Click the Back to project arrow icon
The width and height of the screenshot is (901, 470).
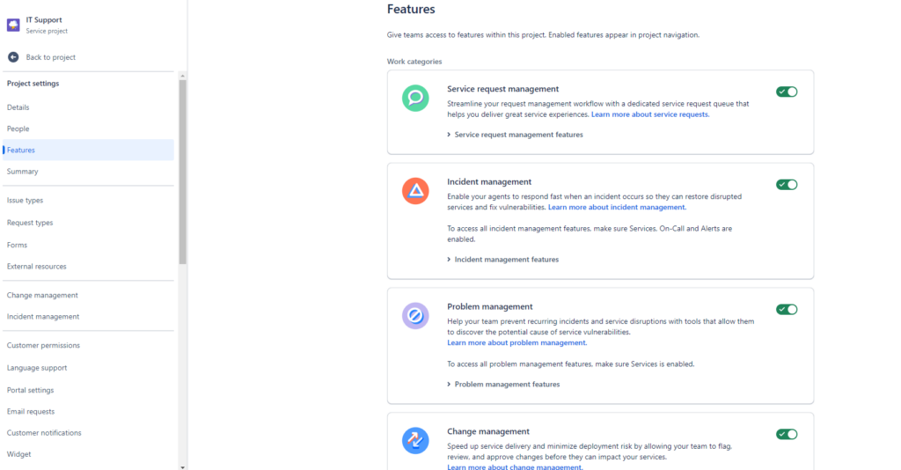[x=13, y=57]
